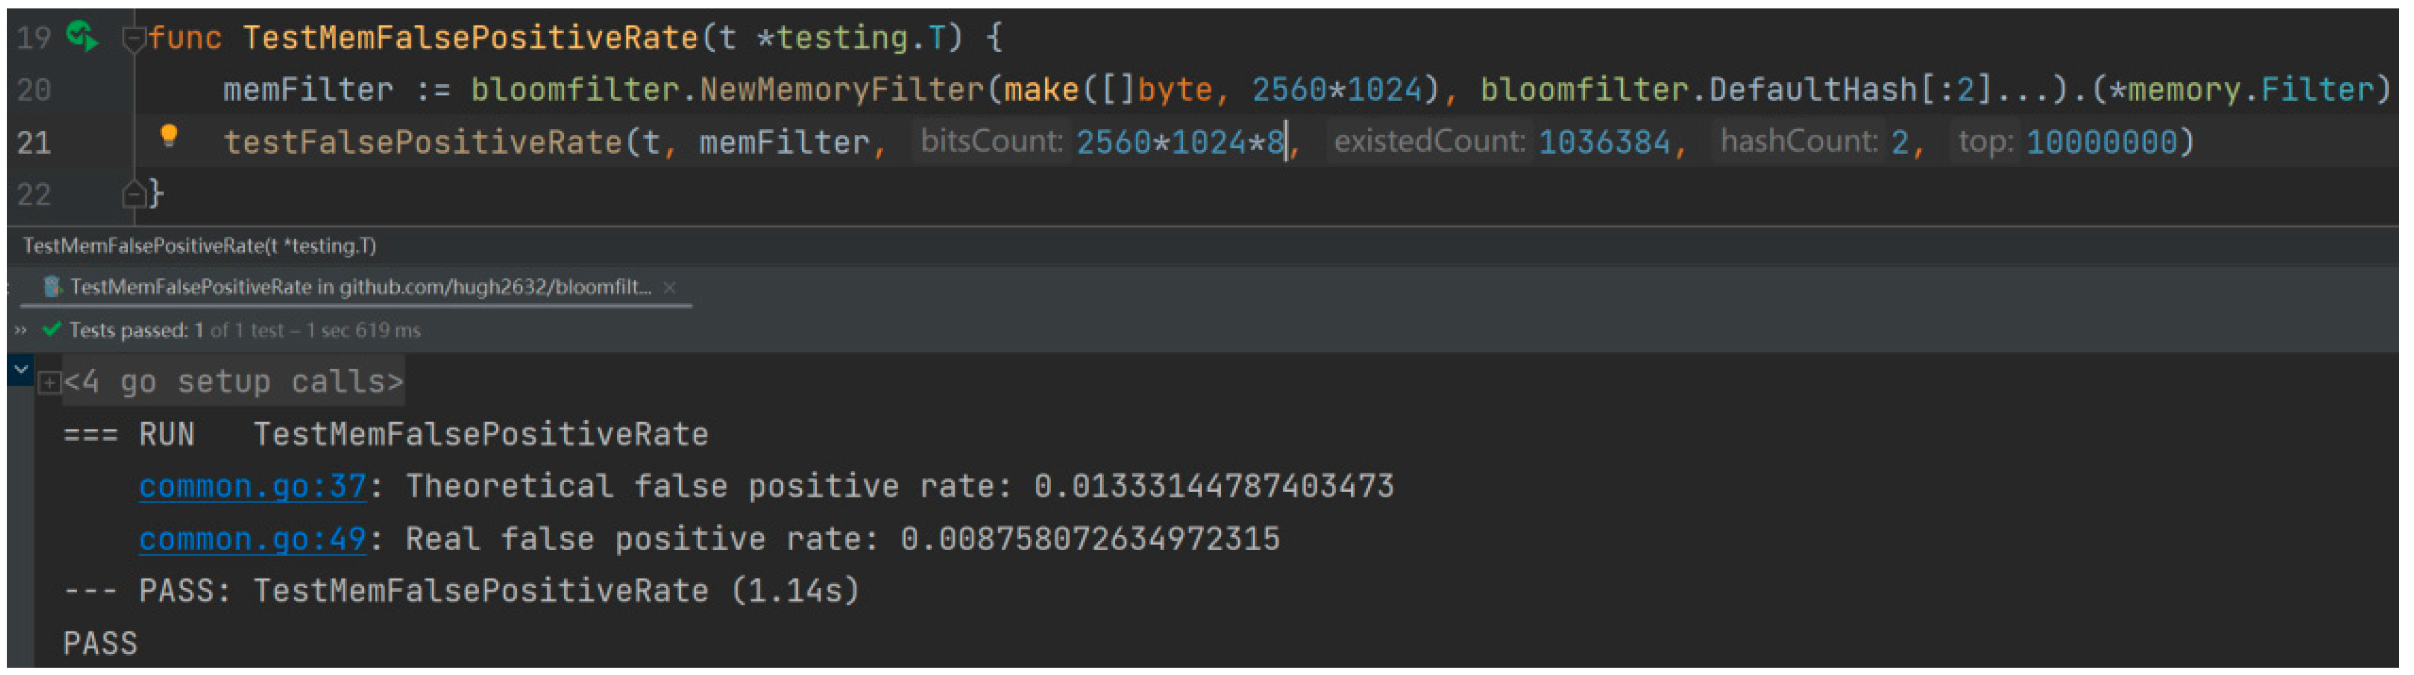Click breadcrumb TestMemFalsePositiveRate(t *testing.T)

(x=200, y=246)
